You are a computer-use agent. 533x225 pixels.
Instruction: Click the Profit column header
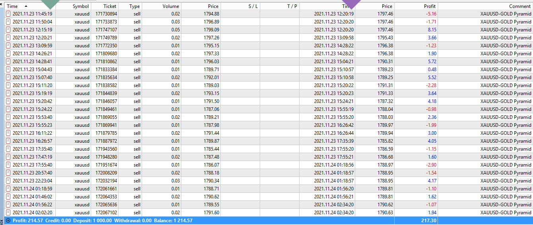[430, 6]
